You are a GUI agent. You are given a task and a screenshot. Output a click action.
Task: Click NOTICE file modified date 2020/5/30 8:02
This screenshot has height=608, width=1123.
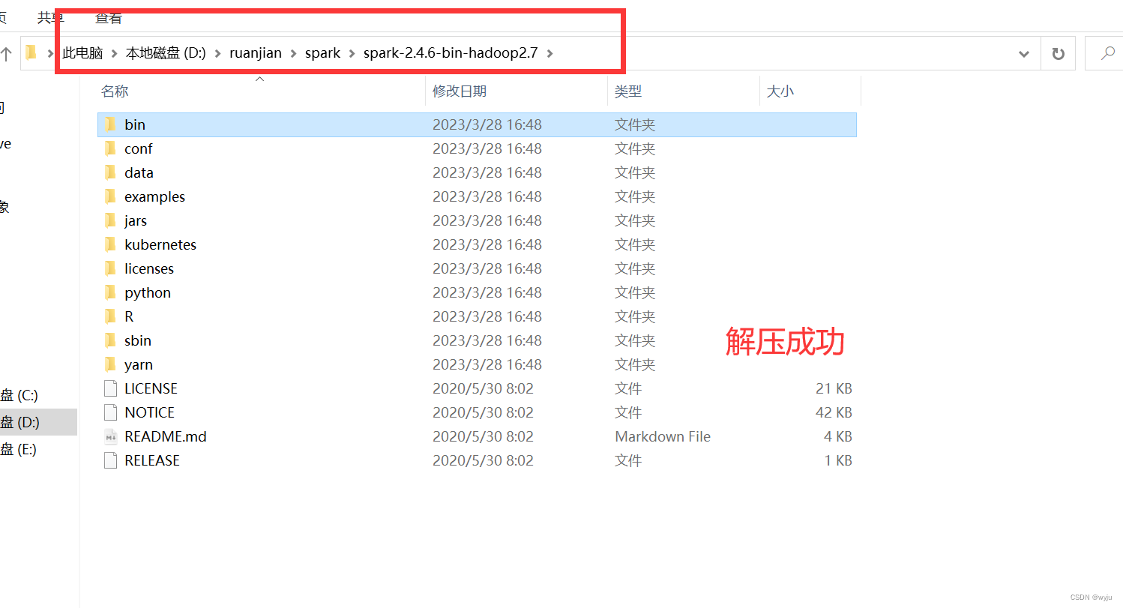(x=483, y=412)
